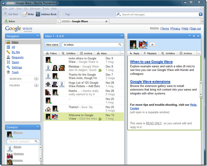Image resolution: width=207 pixels, height=166 pixels.
Task: Click Inbox button in inbox toolbar
Action: pyautogui.click(x=102, y=53)
